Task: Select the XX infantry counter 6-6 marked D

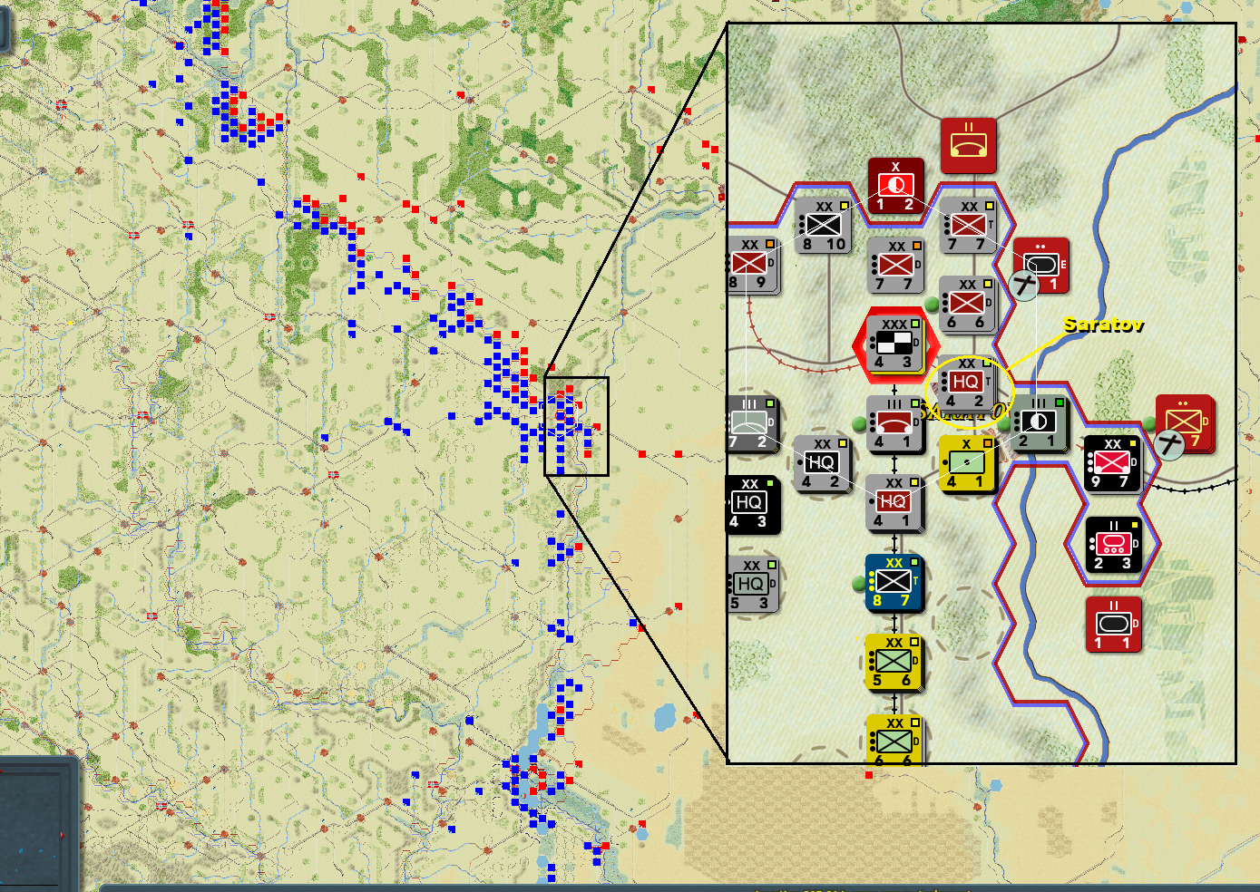Action: tap(968, 305)
